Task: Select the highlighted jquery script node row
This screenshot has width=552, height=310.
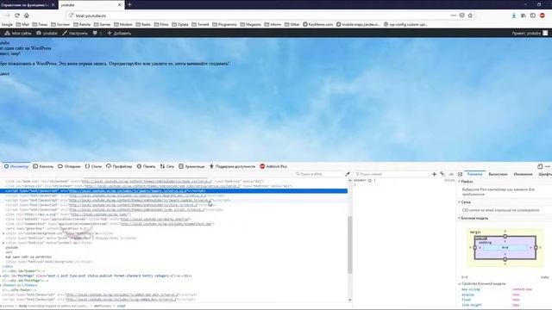Action: pos(174,191)
